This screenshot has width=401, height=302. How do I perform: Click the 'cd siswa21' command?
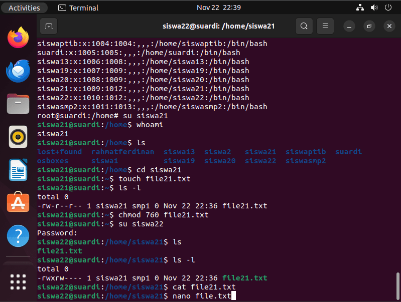click(159, 170)
